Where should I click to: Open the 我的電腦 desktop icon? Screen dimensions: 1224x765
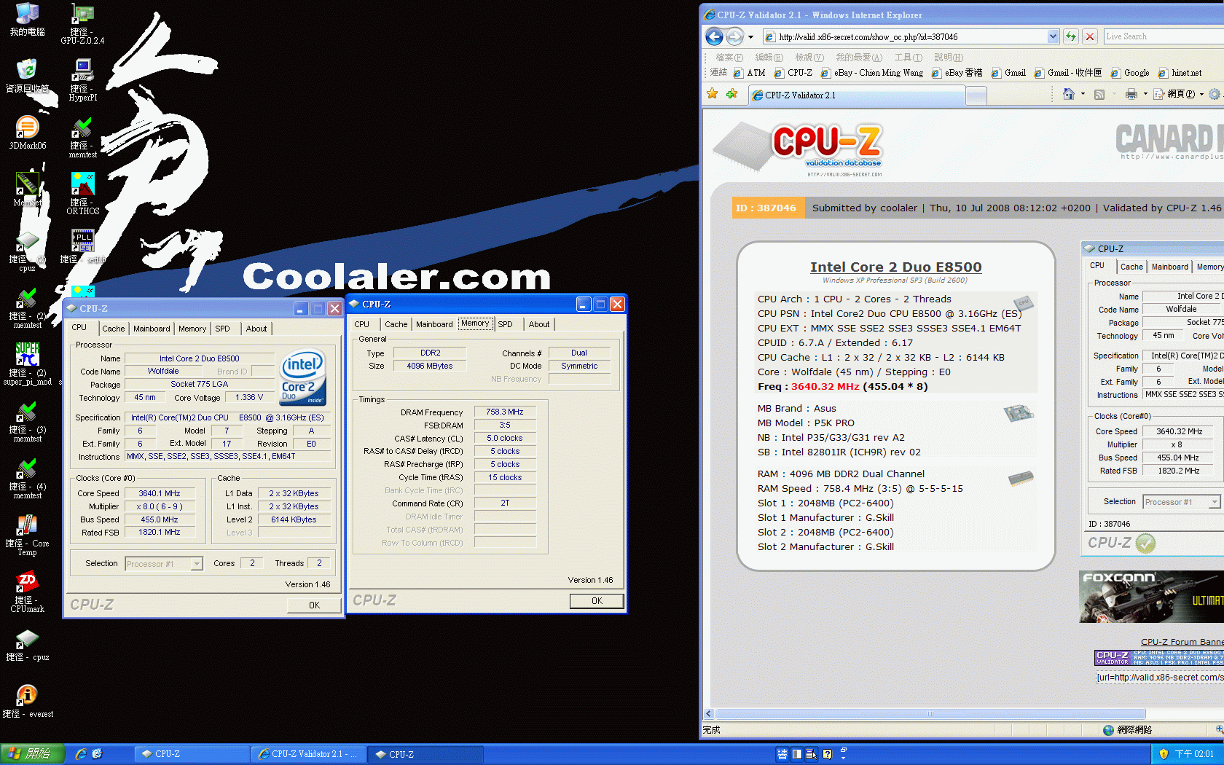tap(27, 20)
